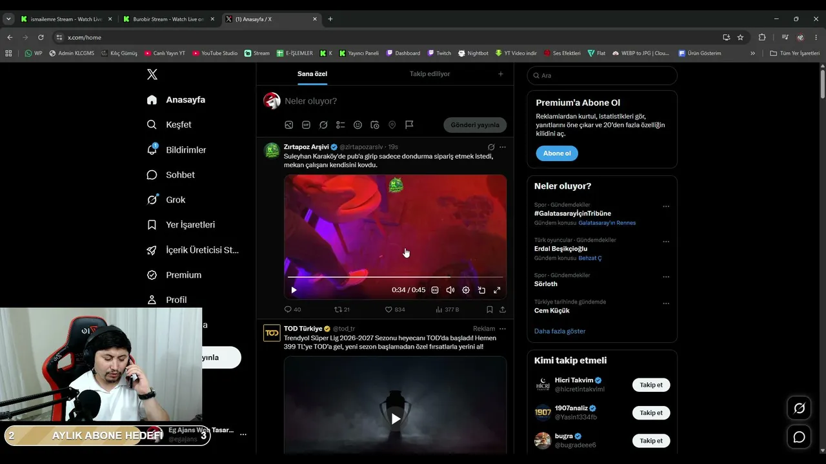The image size is (826, 464).
Task: Open Bildirimler notifications page
Action: point(176,150)
